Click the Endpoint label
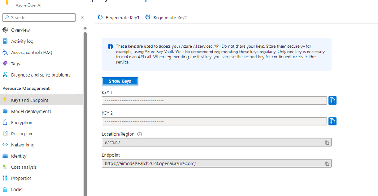The height and width of the screenshot is (196, 378). 111,155
